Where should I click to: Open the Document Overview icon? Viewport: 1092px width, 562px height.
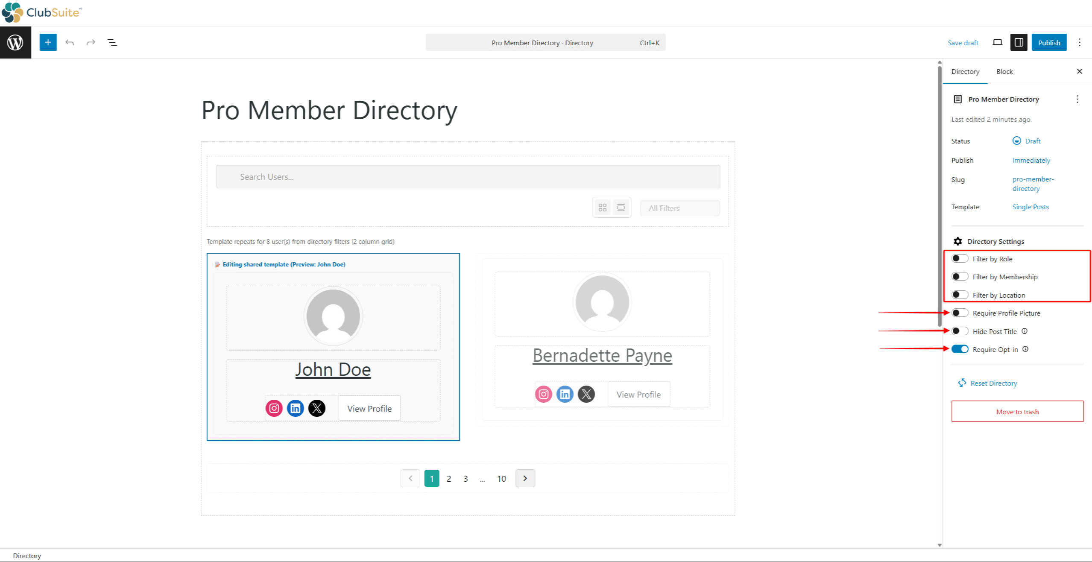pyautogui.click(x=112, y=42)
